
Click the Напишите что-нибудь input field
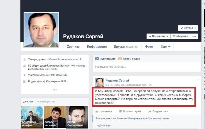147,67
